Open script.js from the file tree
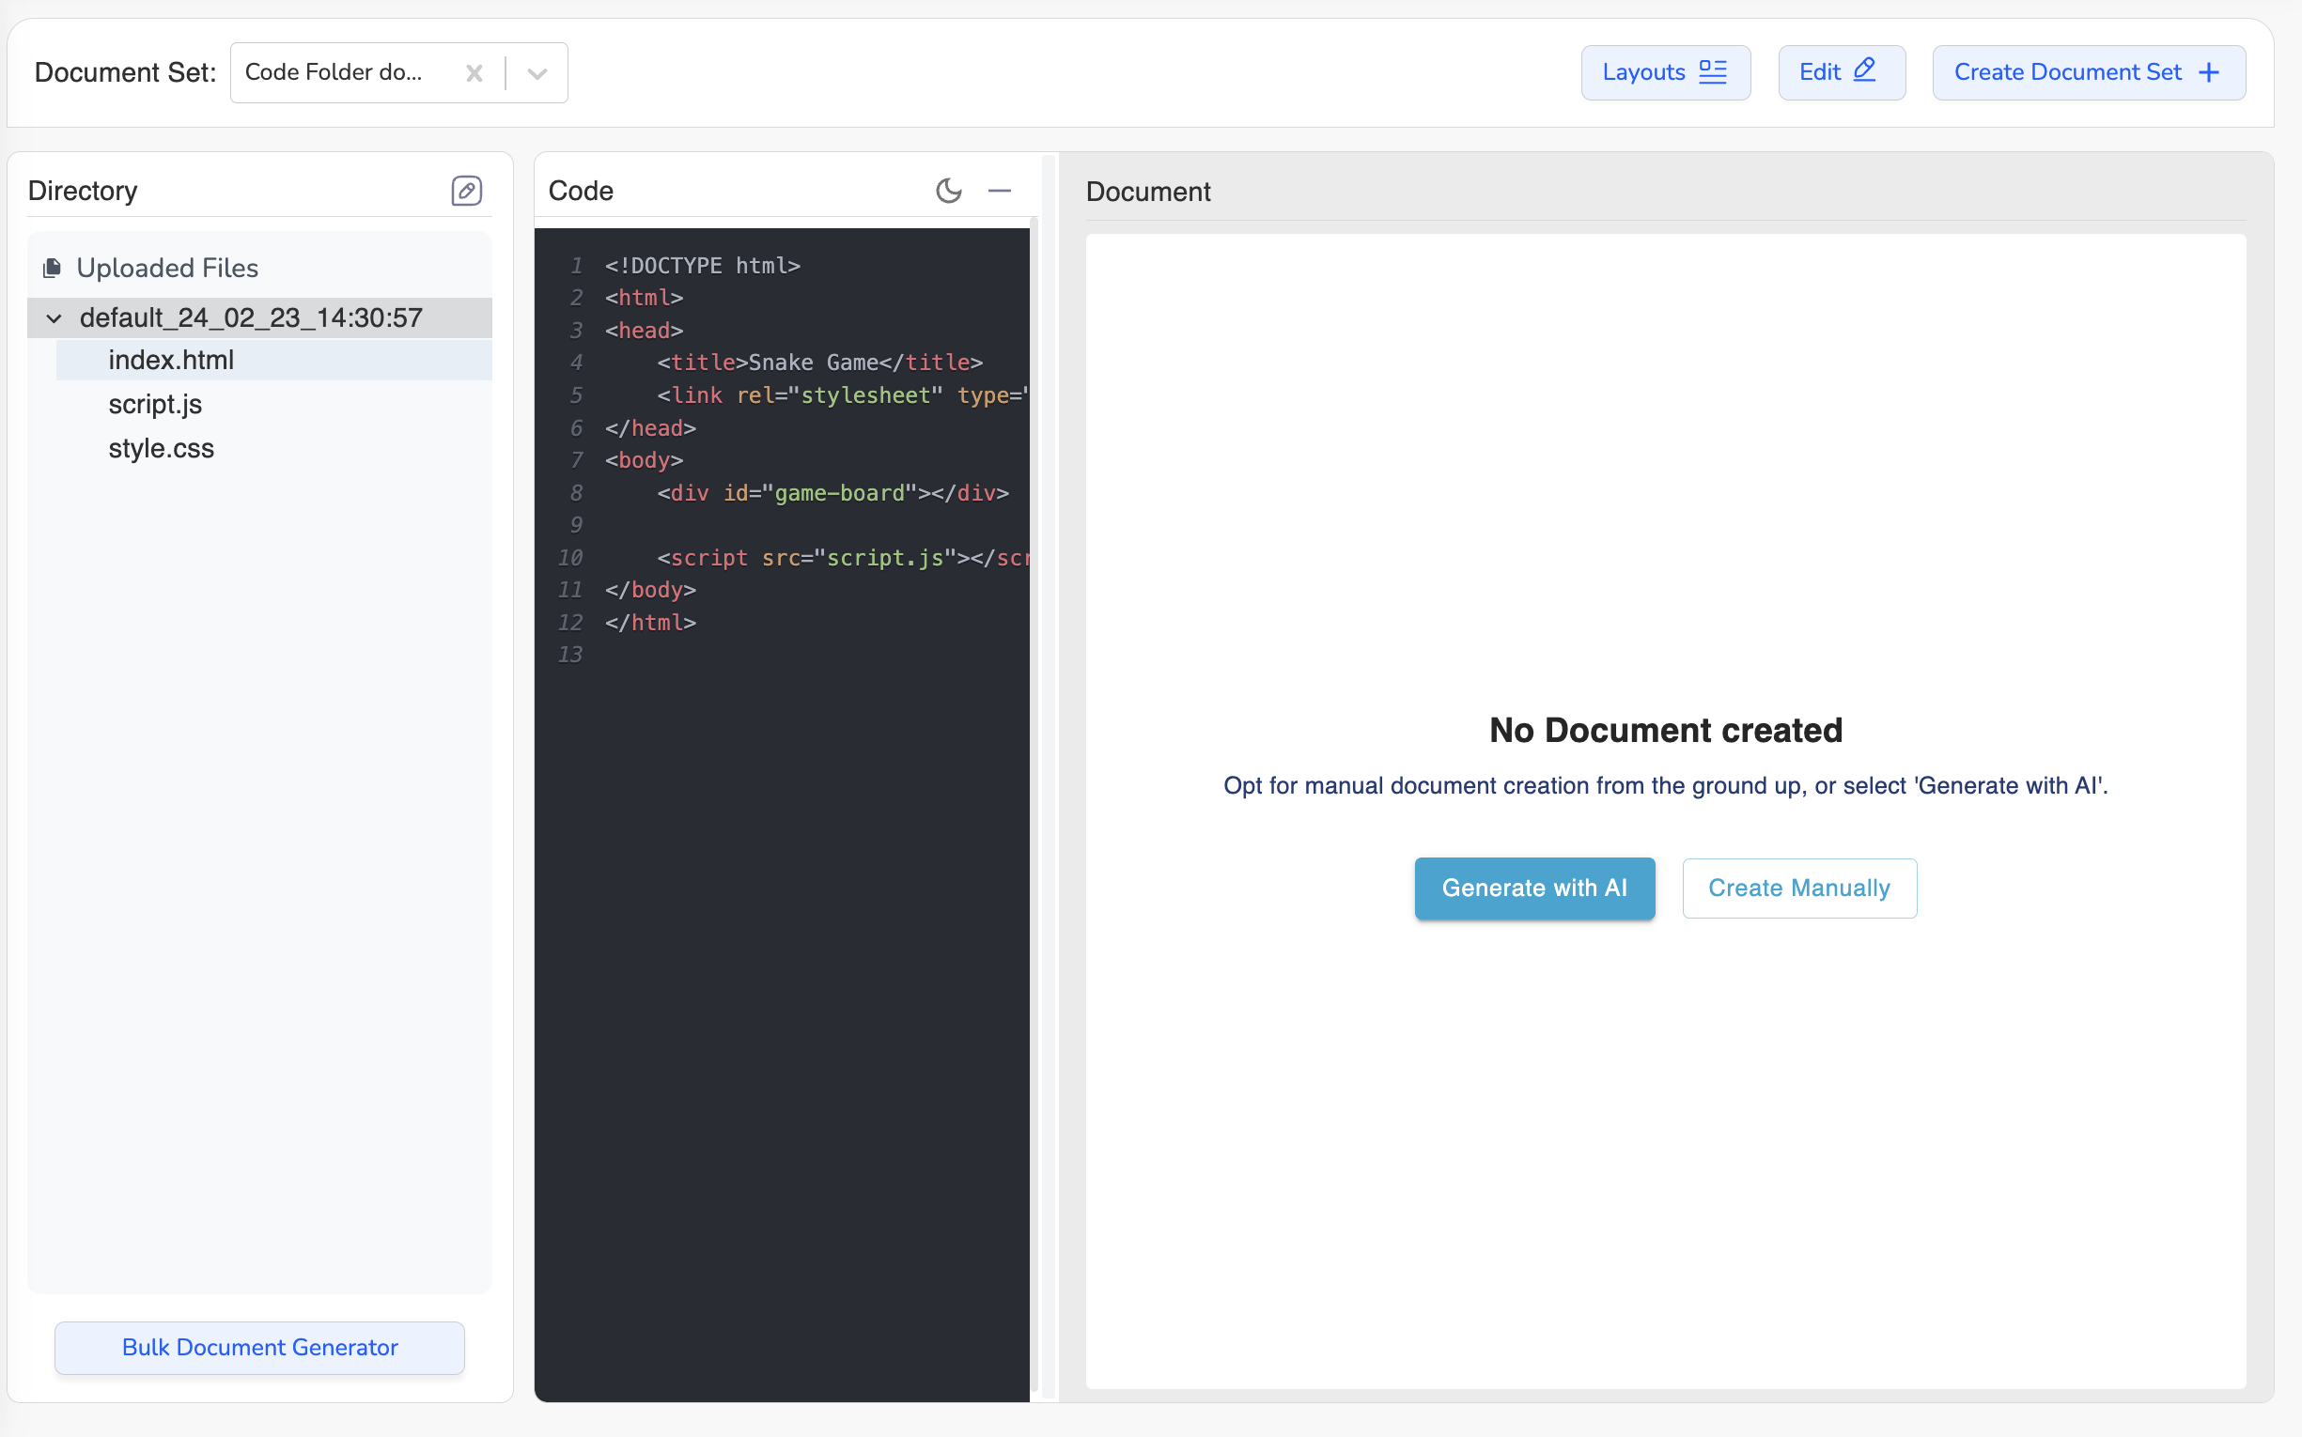Screen dimensions: 2302x1437 tap(155, 404)
